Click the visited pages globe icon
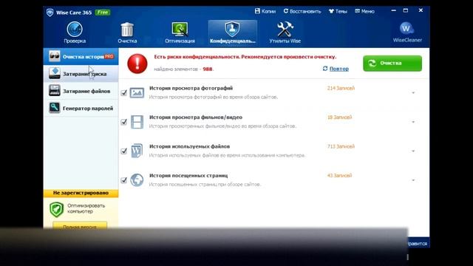The width and height of the screenshot is (473, 266). pos(137,180)
